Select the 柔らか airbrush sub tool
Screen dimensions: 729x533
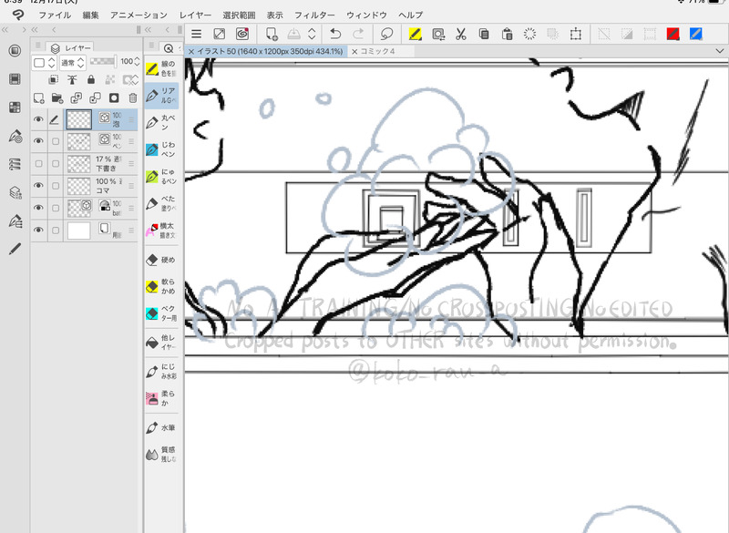tap(161, 398)
